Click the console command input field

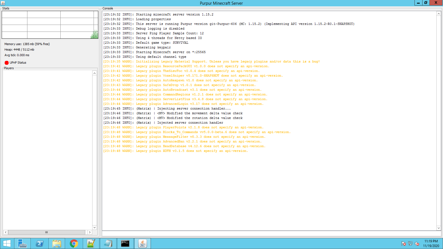point(271,234)
